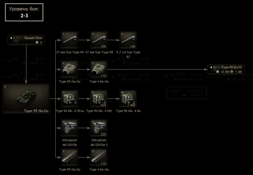Select the Type 94 Mk. 4 Otsu radio
253x175 pixels.
point(70,99)
